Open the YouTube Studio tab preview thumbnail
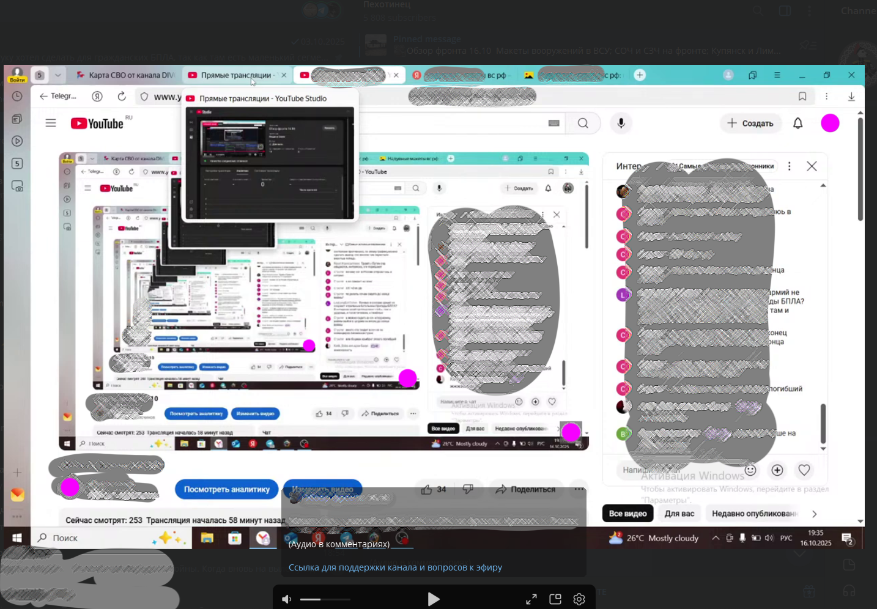 (x=270, y=163)
